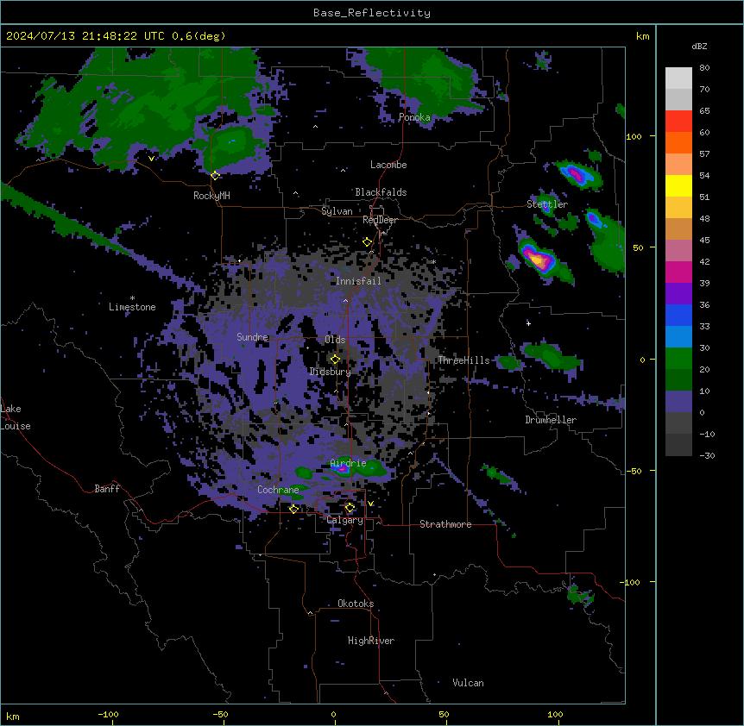Select the white asterisk marker northeast of Innisfail
This screenshot has width=744, height=726.
pos(433,262)
